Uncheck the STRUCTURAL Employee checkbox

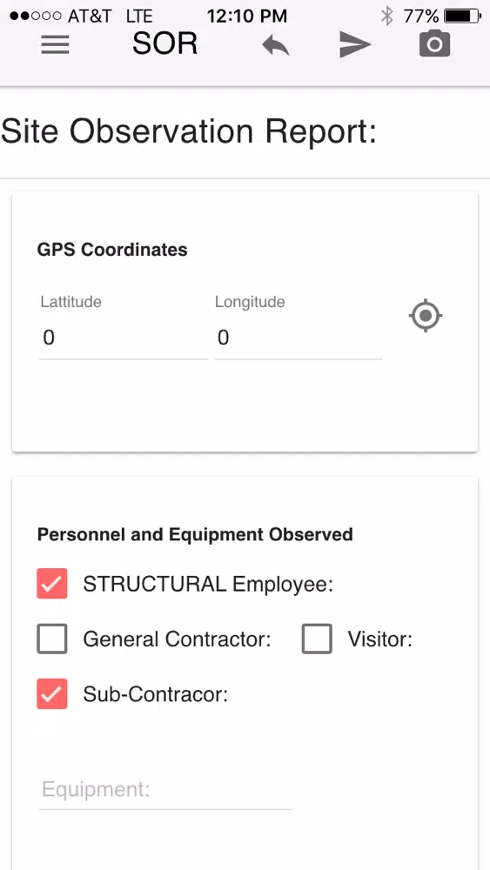coord(52,584)
